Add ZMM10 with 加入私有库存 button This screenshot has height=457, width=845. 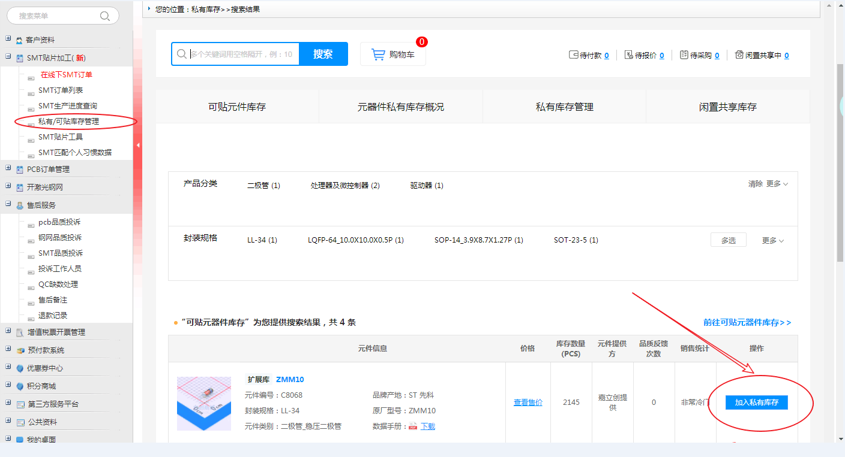coord(756,402)
